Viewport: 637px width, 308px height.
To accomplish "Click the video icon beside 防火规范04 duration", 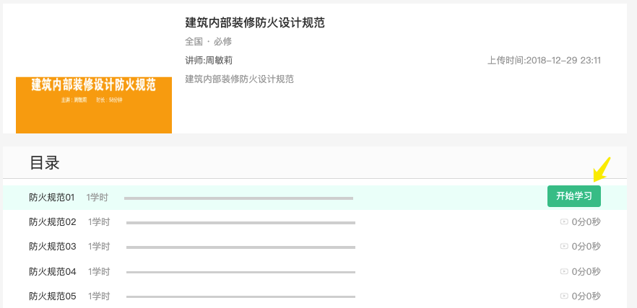I will 564,272.
